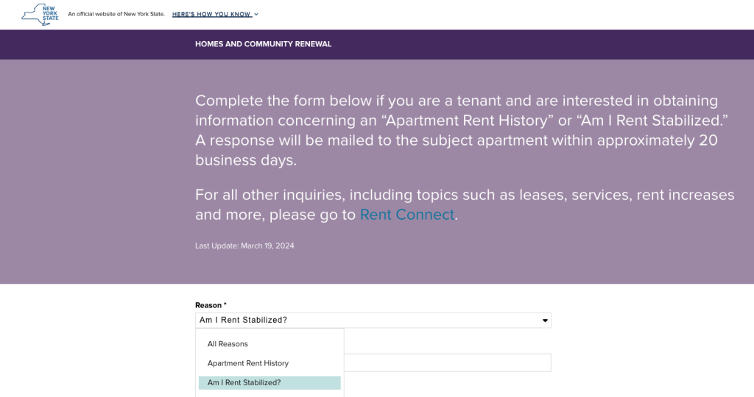The height and width of the screenshot is (397, 754).
Task: Open the Reason combo box
Action: 373,321
